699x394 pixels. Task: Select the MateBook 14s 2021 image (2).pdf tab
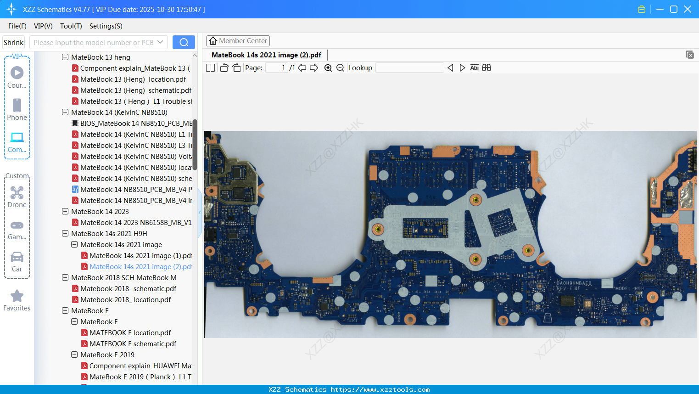[x=266, y=55]
